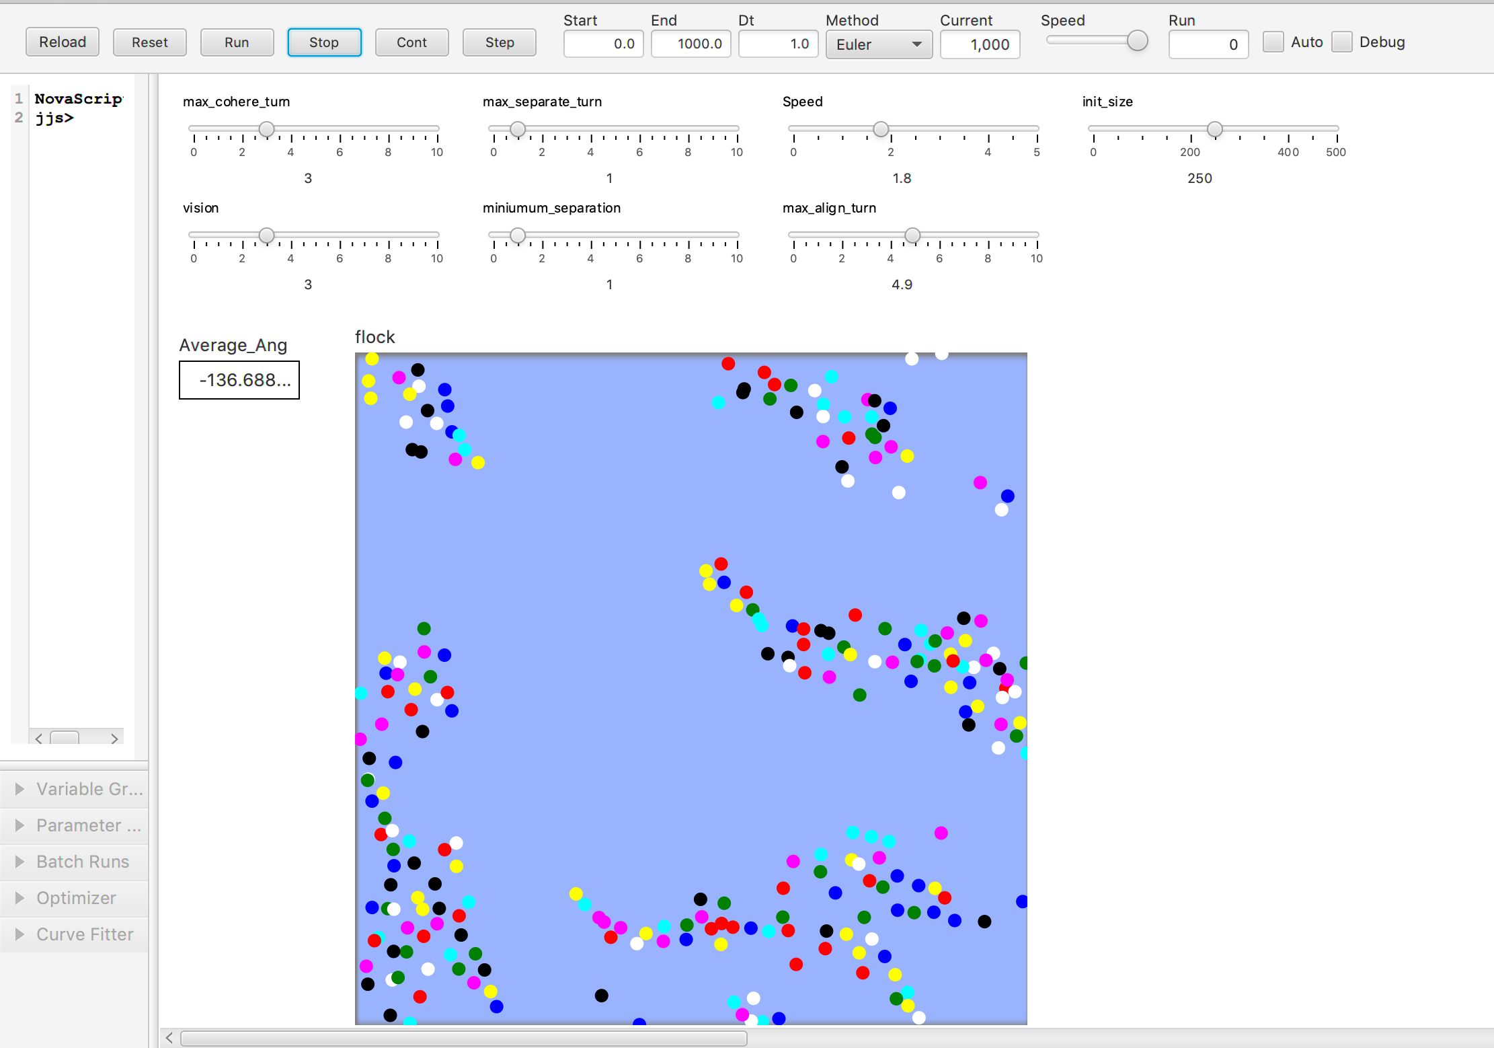1494x1048 pixels.
Task: Click the Reload button
Action: point(63,42)
